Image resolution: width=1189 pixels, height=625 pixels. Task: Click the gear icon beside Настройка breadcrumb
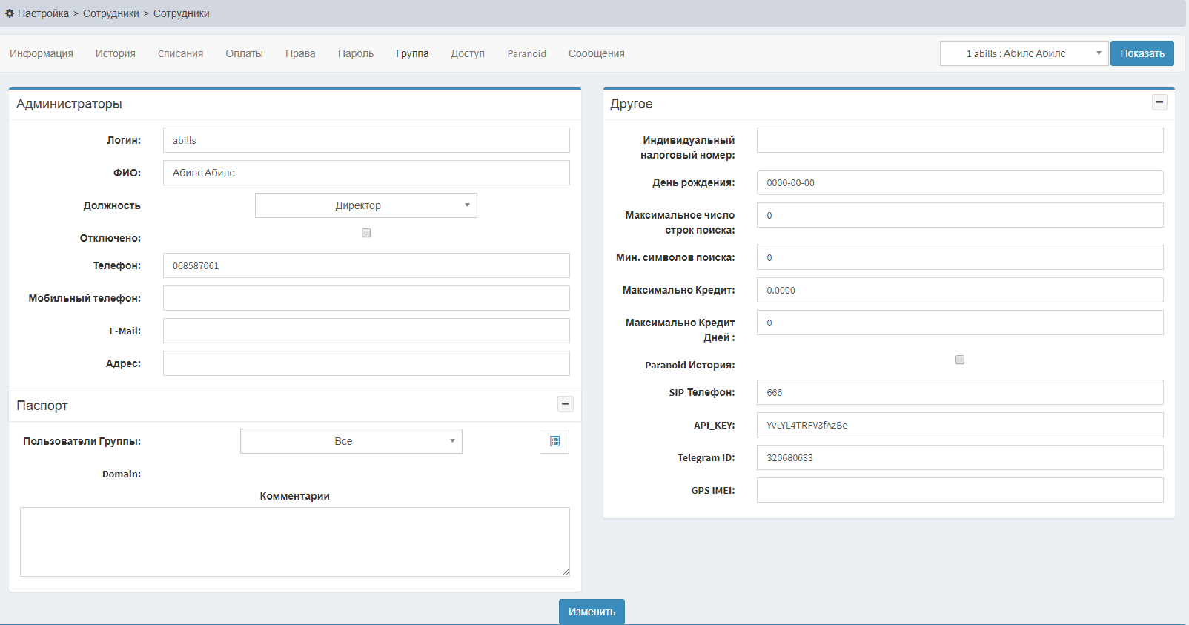pos(10,13)
